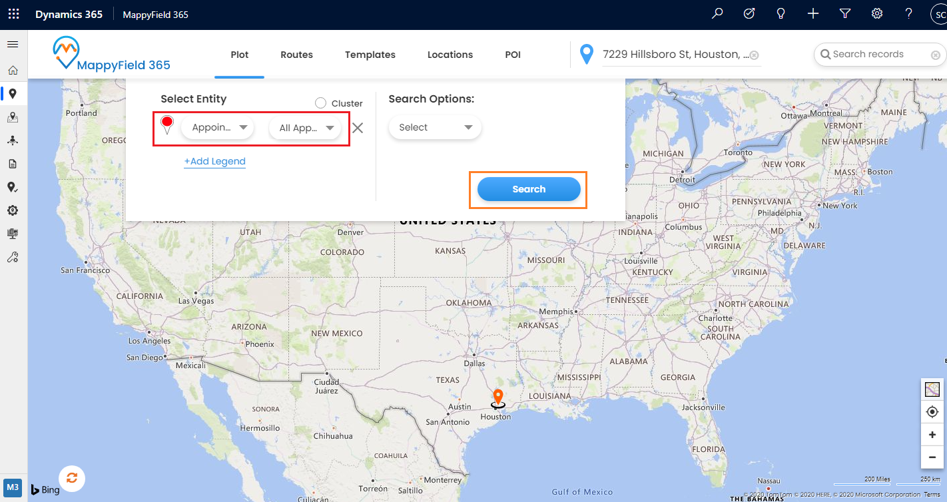The image size is (947, 502).
Task: Click the global search magnifier icon
Action: [x=717, y=13]
